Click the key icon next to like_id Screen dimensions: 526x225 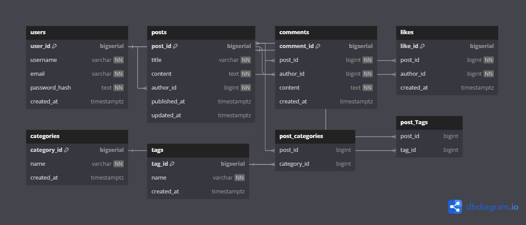tap(422, 46)
